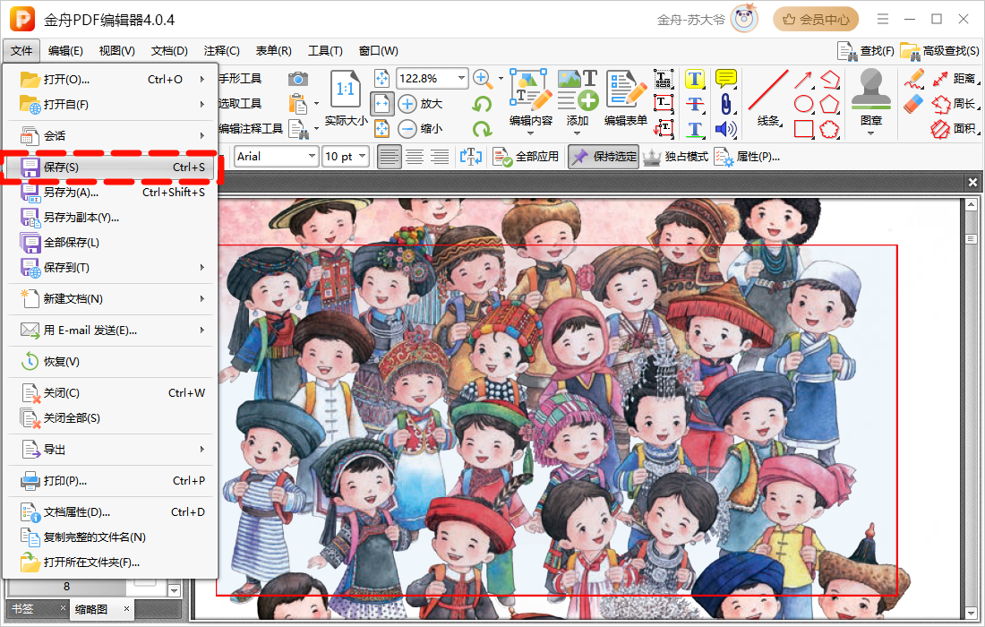This screenshot has height=627, width=985.
Task: Select the yellow highlight text T icon
Action: pyautogui.click(x=694, y=79)
